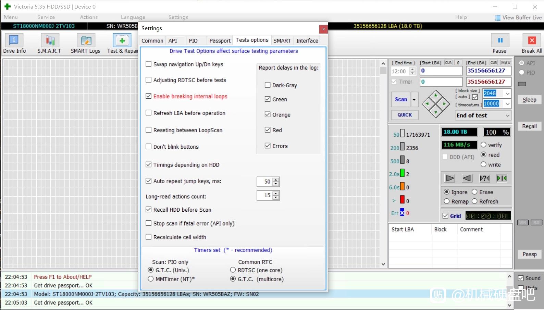This screenshot has width=544, height=310.
Task: Uncheck Orange delay reporting
Action: coord(268,114)
